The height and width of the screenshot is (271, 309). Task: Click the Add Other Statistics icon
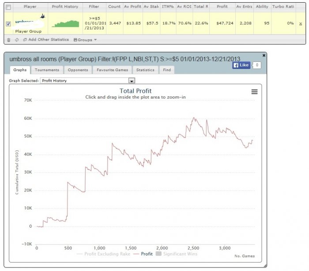coord(25,40)
